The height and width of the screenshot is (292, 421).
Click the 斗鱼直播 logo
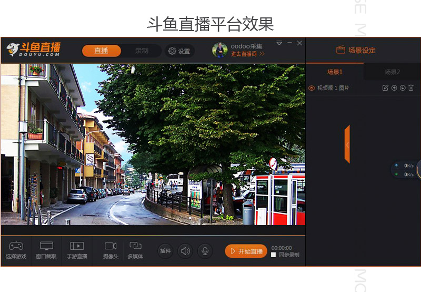point(33,49)
